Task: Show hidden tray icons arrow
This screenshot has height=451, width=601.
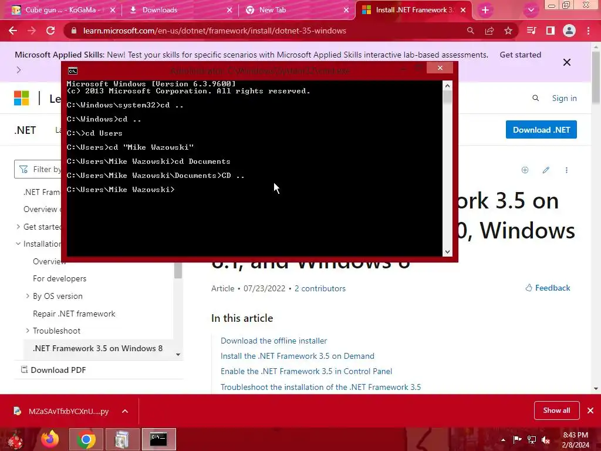Action: tap(503, 440)
